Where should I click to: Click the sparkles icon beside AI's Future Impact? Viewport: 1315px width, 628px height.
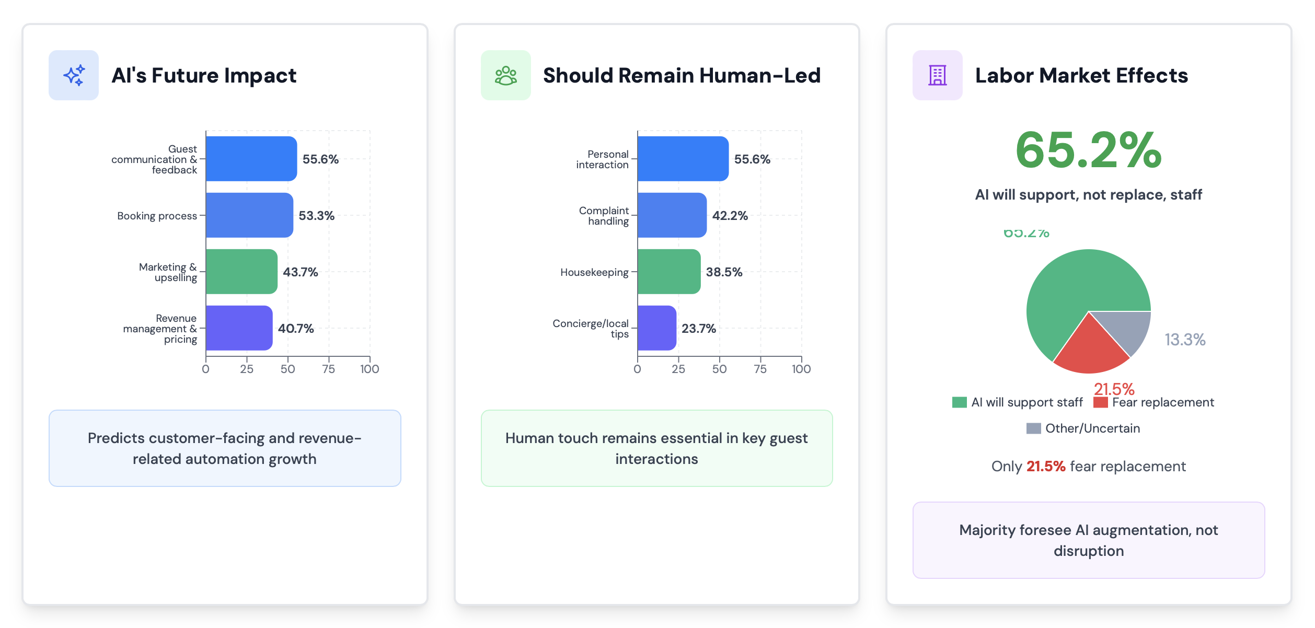pos(74,75)
